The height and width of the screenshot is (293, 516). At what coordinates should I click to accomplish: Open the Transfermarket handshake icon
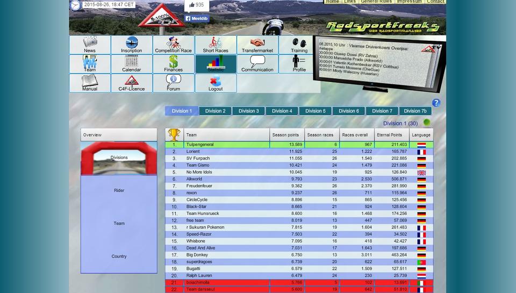[x=257, y=43]
